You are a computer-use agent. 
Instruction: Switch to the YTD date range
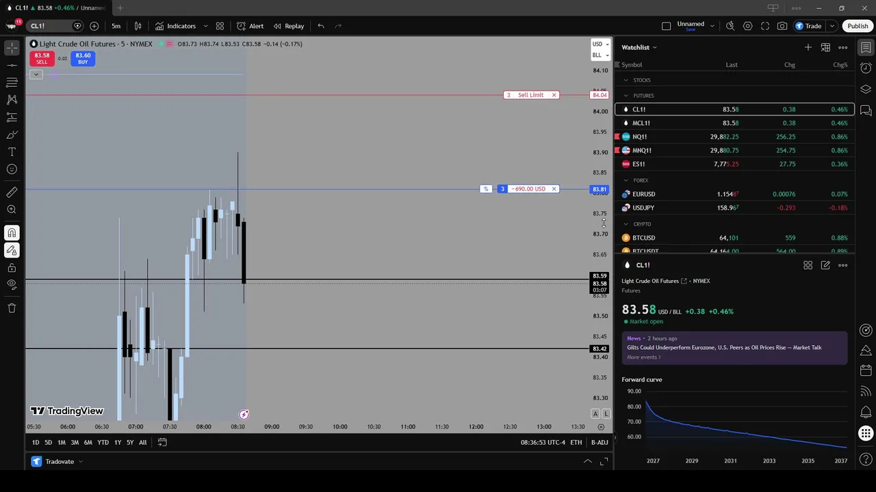(103, 443)
